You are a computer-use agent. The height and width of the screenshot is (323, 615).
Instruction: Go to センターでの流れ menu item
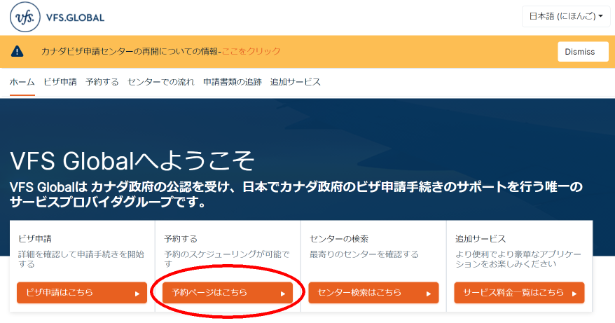(x=161, y=82)
